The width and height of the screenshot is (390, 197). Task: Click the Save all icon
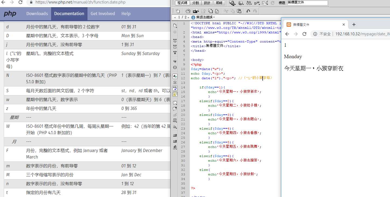[210, 11]
